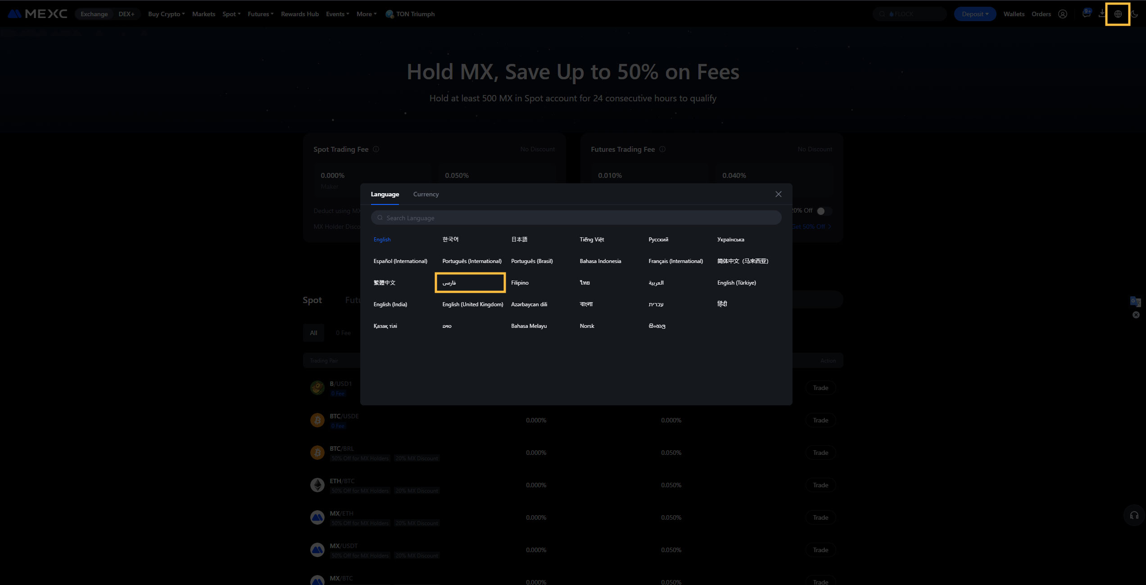
Task: Select the 0 Fee filter tab
Action: (x=343, y=333)
